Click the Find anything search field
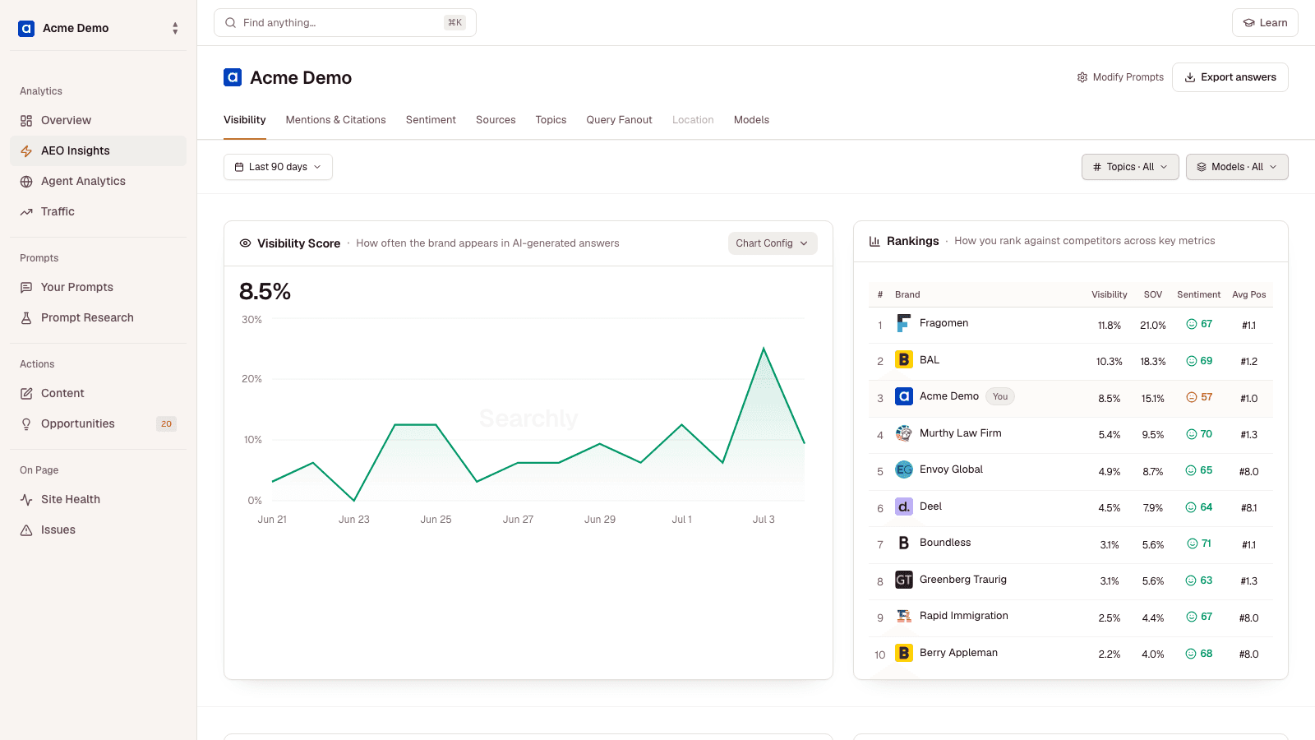The height and width of the screenshot is (740, 1315). pos(345,23)
